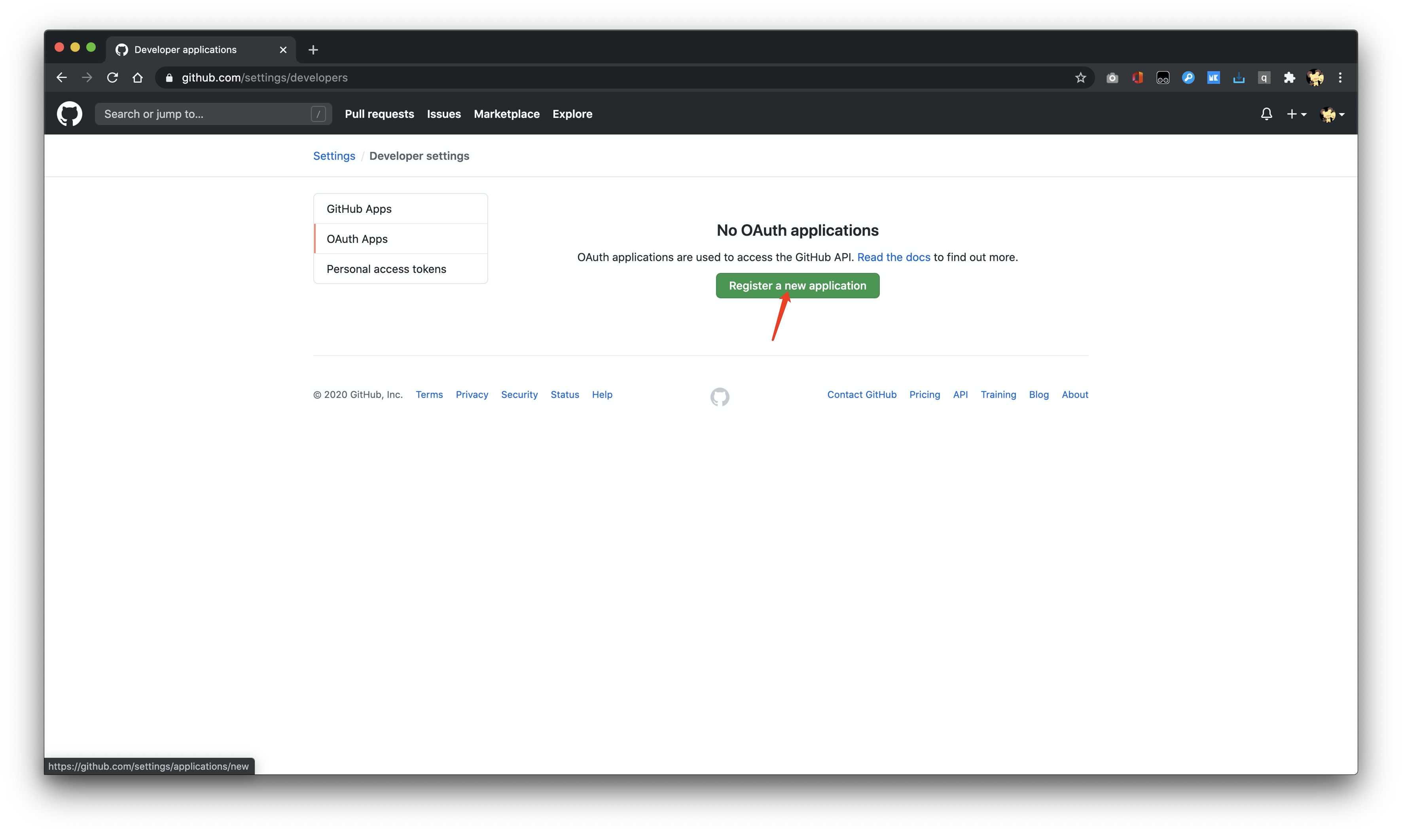Bookmark this page with the star icon

(x=1080, y=78)
